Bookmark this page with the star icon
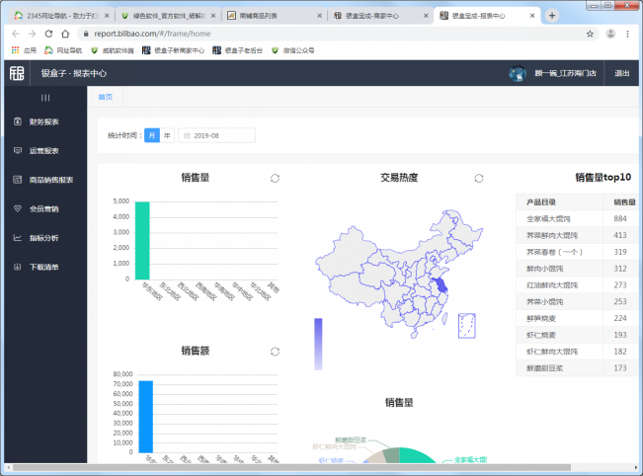 pos(590,34)
